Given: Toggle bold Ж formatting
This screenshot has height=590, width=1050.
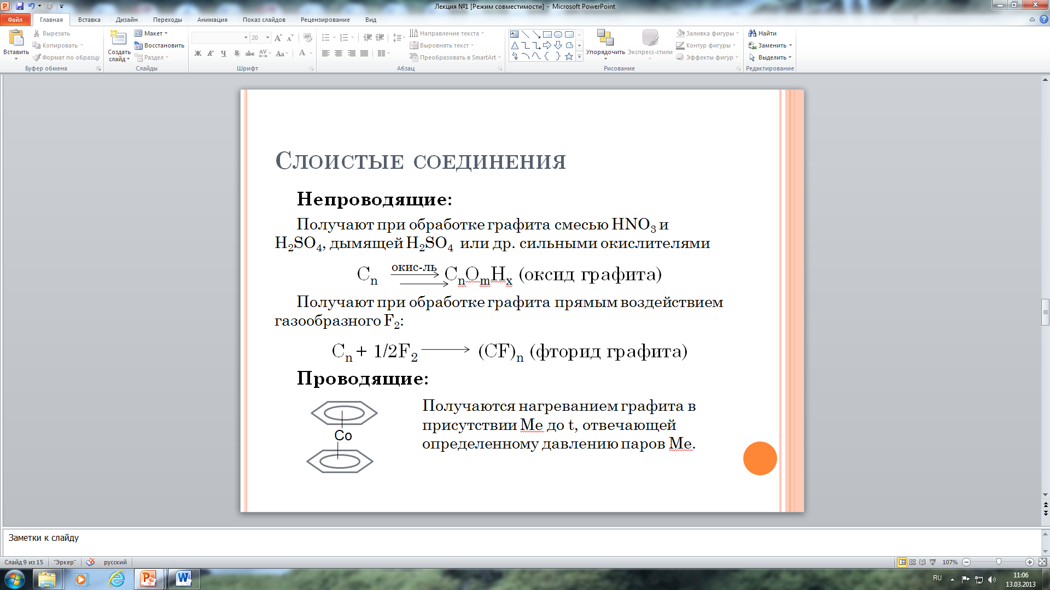Looking at the screenshot, I should 198,54.
